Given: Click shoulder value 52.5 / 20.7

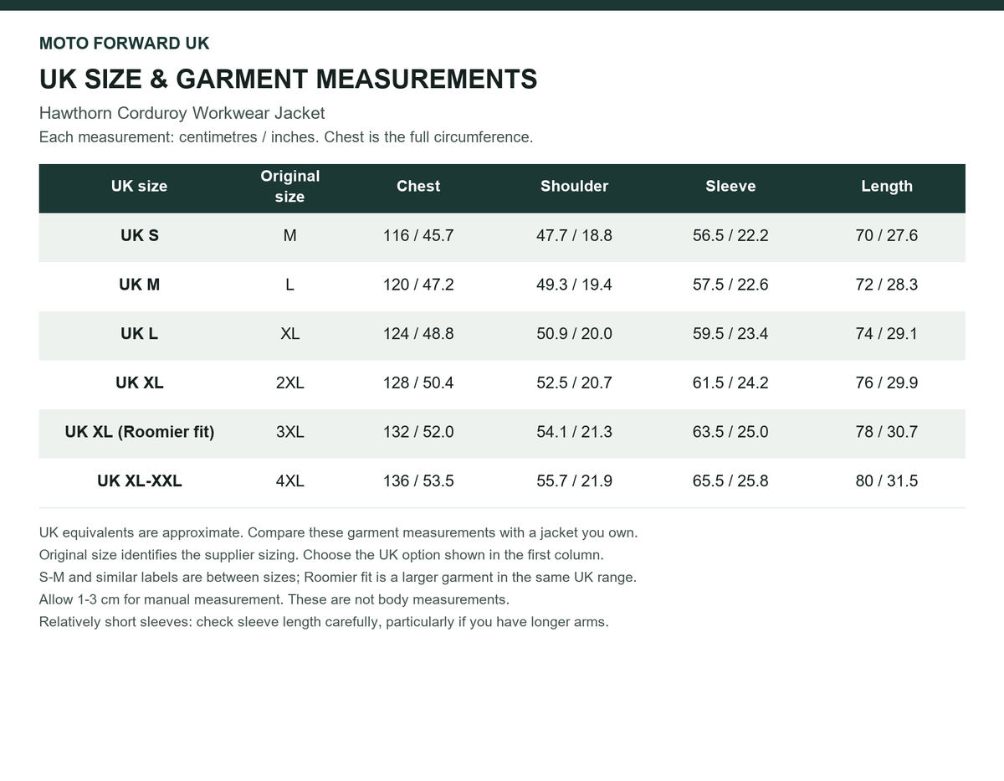Looking at the screenshot, I should coord(574,383).
